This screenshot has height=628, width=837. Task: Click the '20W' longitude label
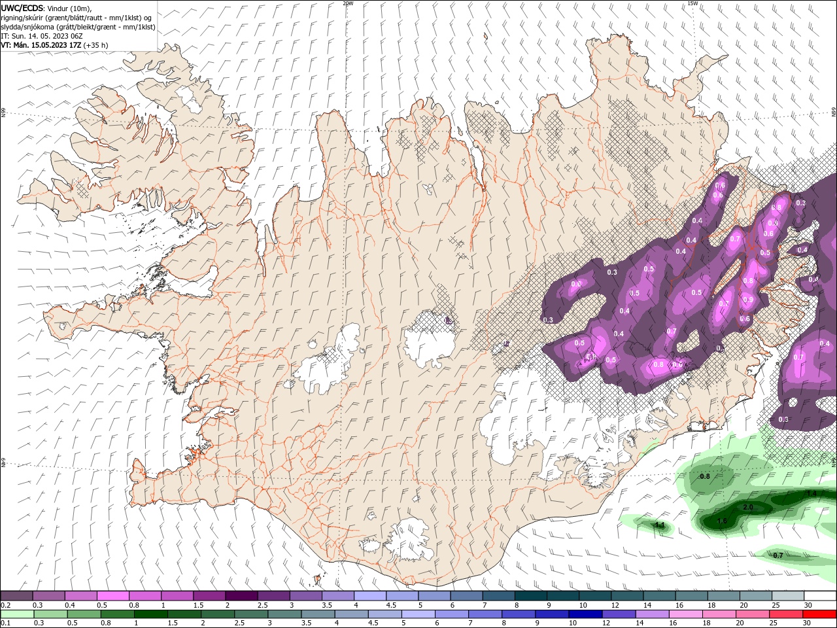pyautogui.click(x=348, y=3)
